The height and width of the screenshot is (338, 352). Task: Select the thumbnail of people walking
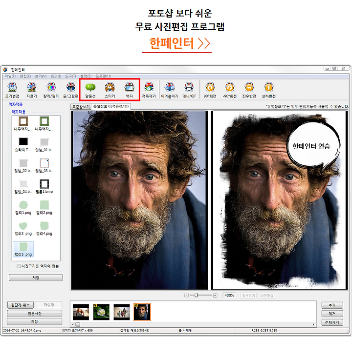point(122,312)
